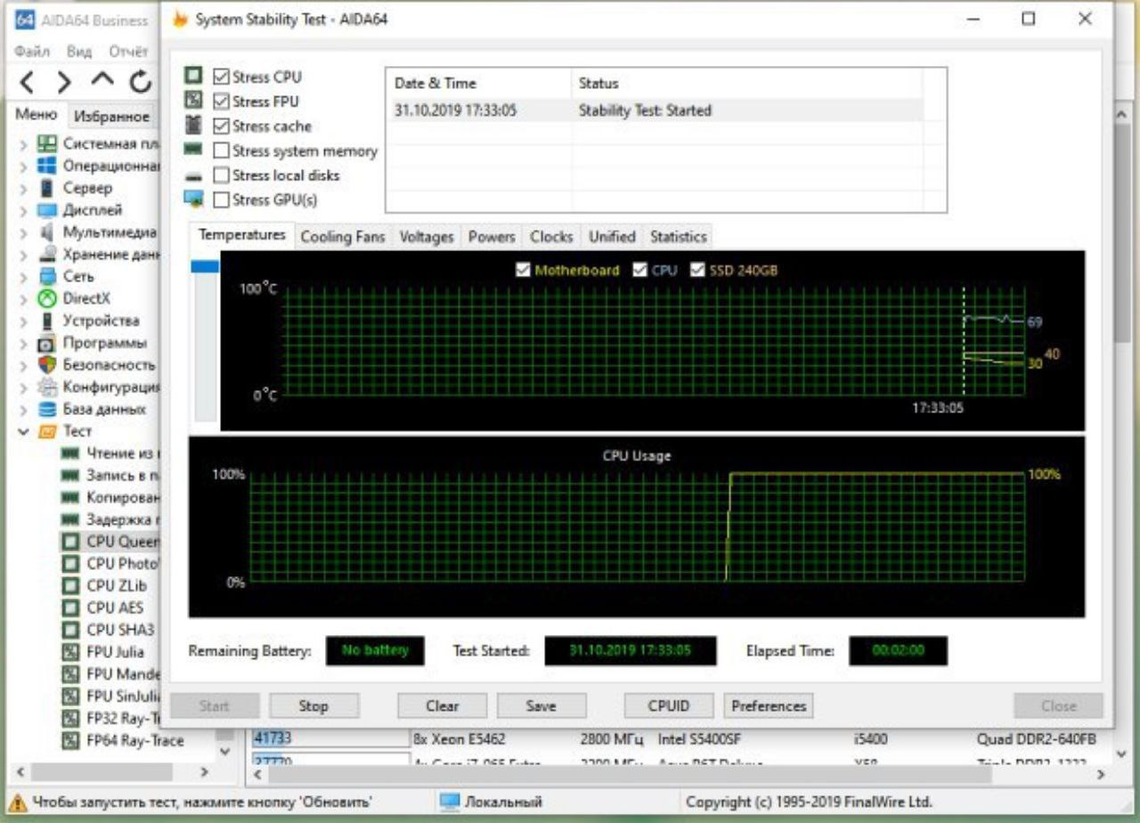Click the Stress cache icon
The height and width of the screenshot is (823, 1140).
[193, 126]
